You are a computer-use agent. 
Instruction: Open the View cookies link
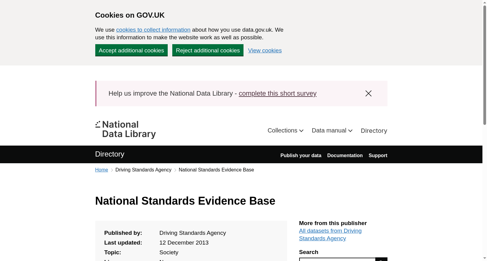pyautogui.click(x=265, y=51)
